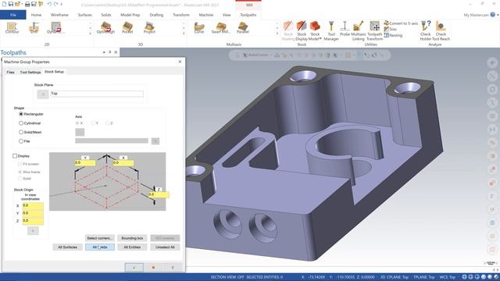
Task: Click the All Solids button
Action: (x=100, y=247)
